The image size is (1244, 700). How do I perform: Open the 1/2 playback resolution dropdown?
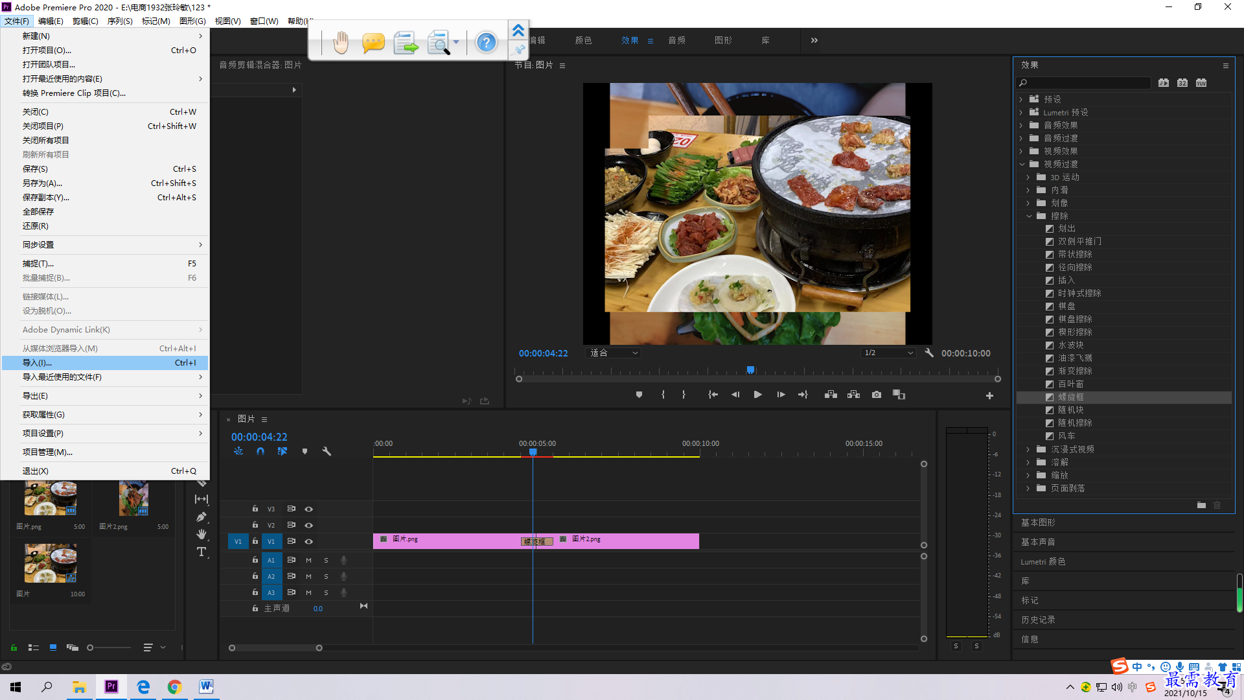click(889, 353)
